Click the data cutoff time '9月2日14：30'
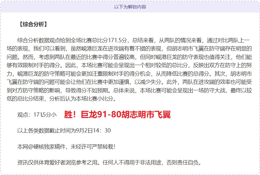This screenshot has height=175, width=260. point(95,131)
